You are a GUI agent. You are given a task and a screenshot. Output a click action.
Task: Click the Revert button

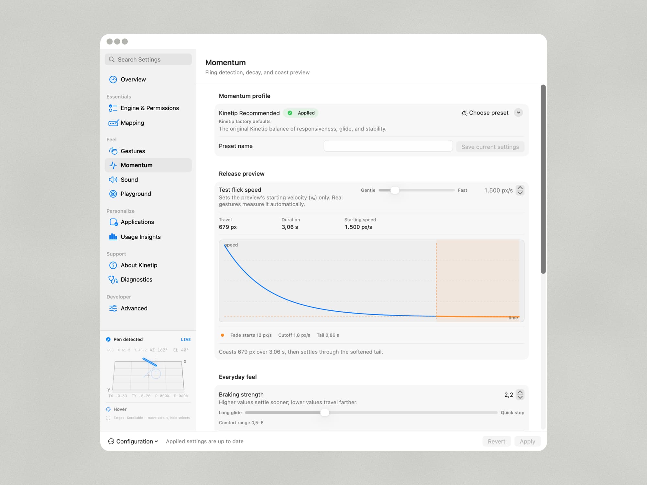pos(496,441)
